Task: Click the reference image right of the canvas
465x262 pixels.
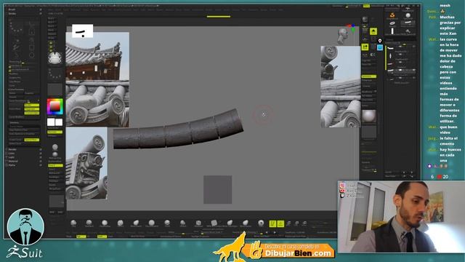Action: click(341, 87)
